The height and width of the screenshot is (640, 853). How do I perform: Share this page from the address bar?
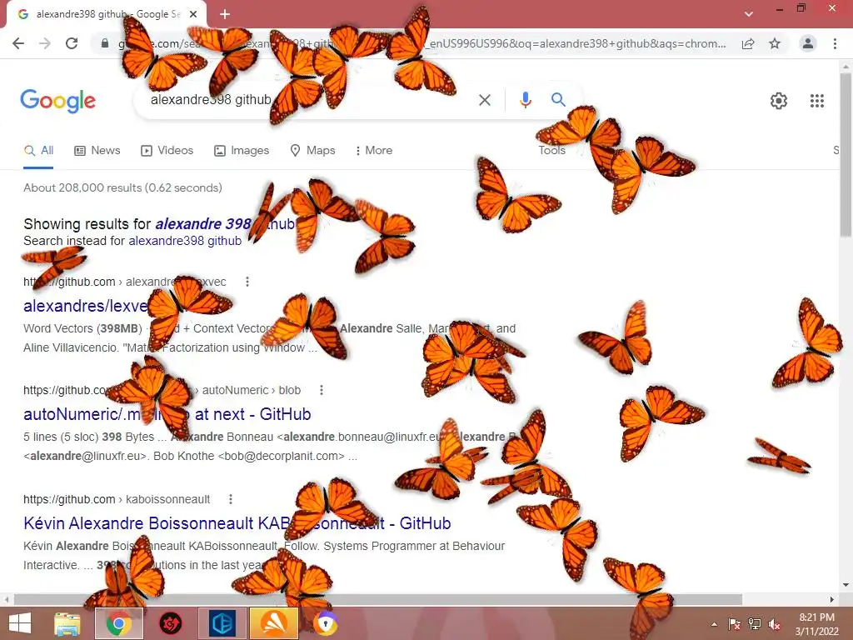(x=748, y=43)
